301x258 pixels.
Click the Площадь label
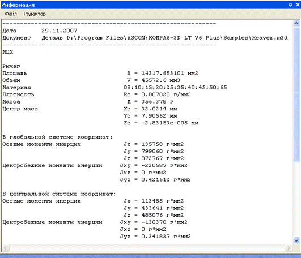(15, 73)
